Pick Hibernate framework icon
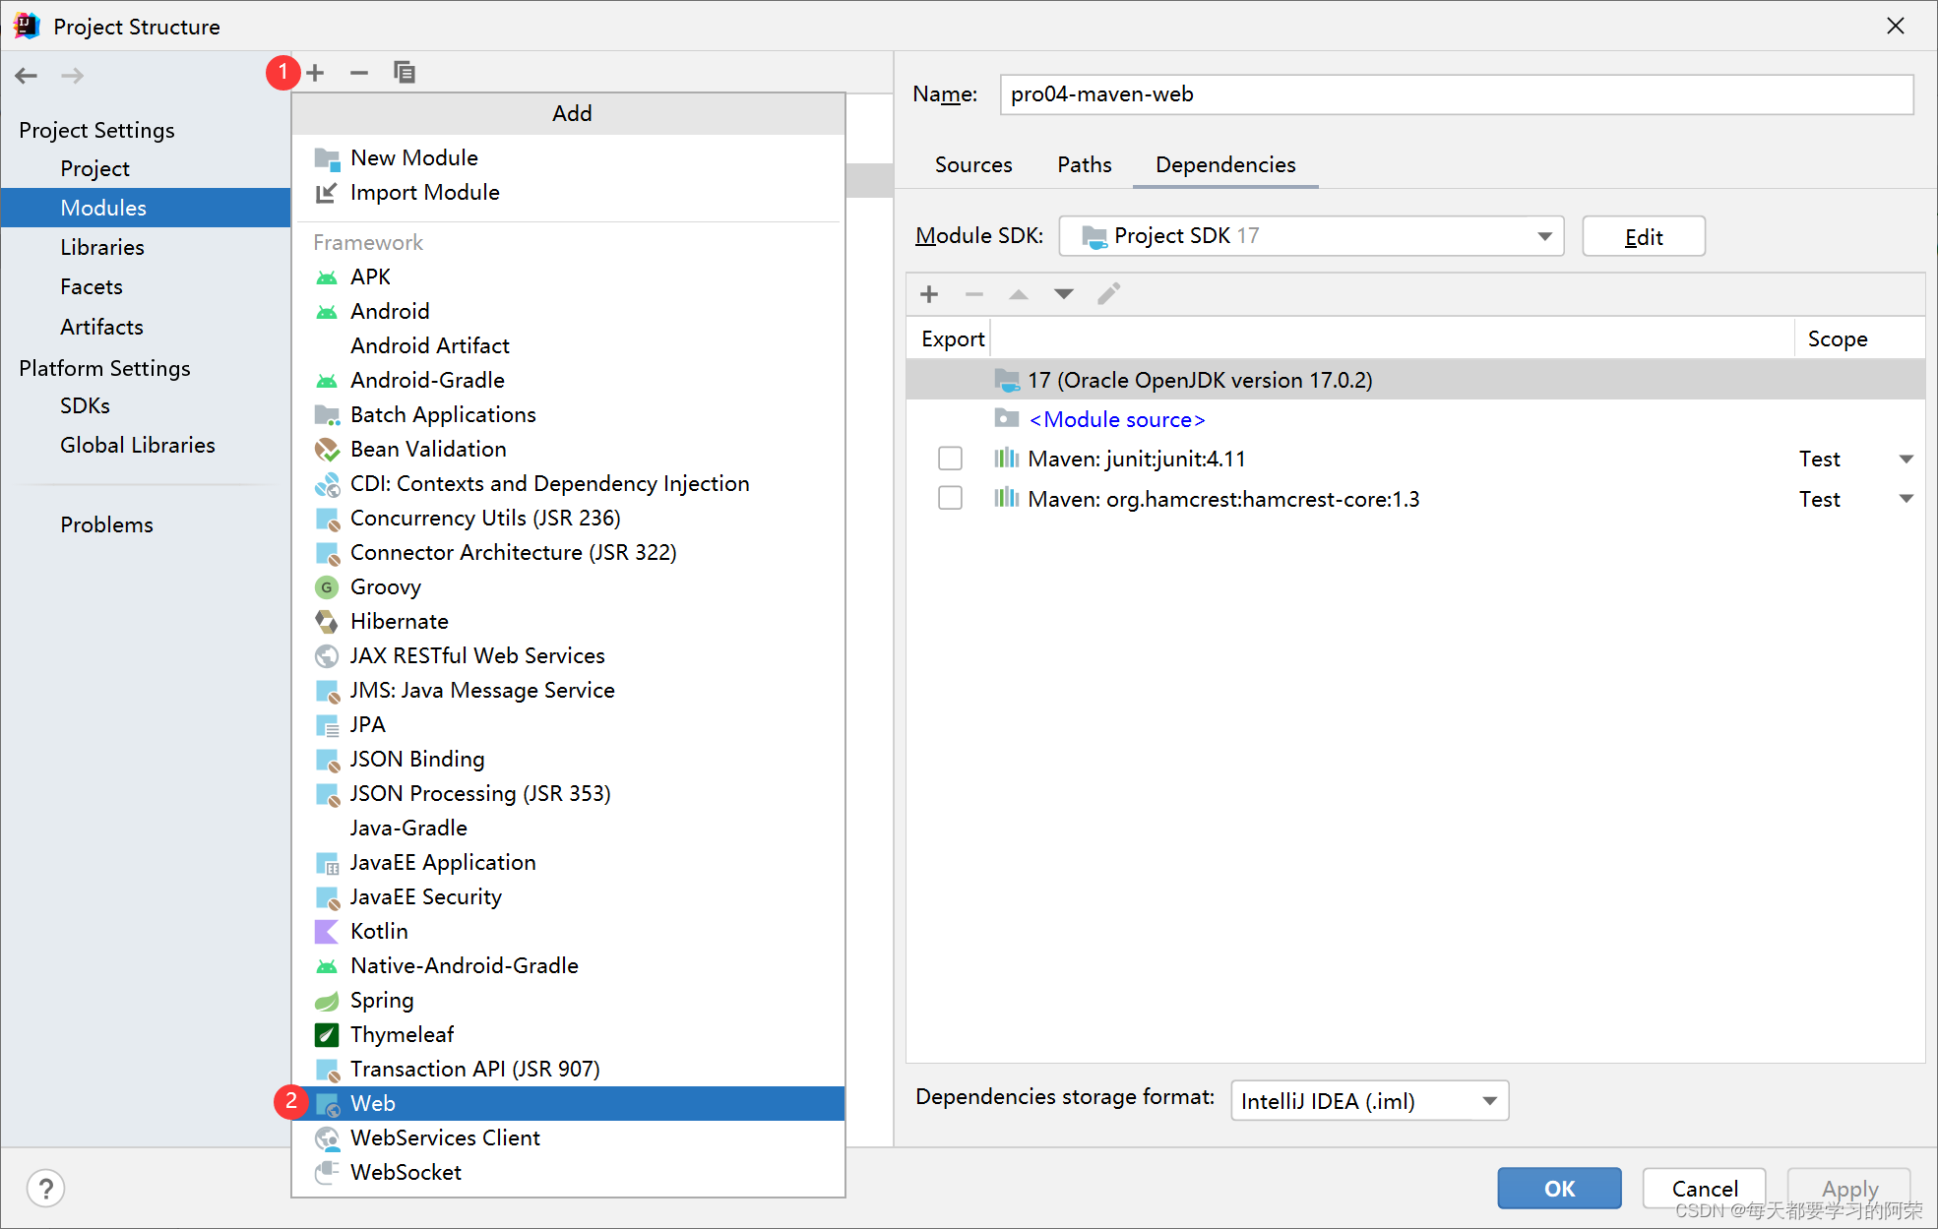 click(x=327, y=622)
